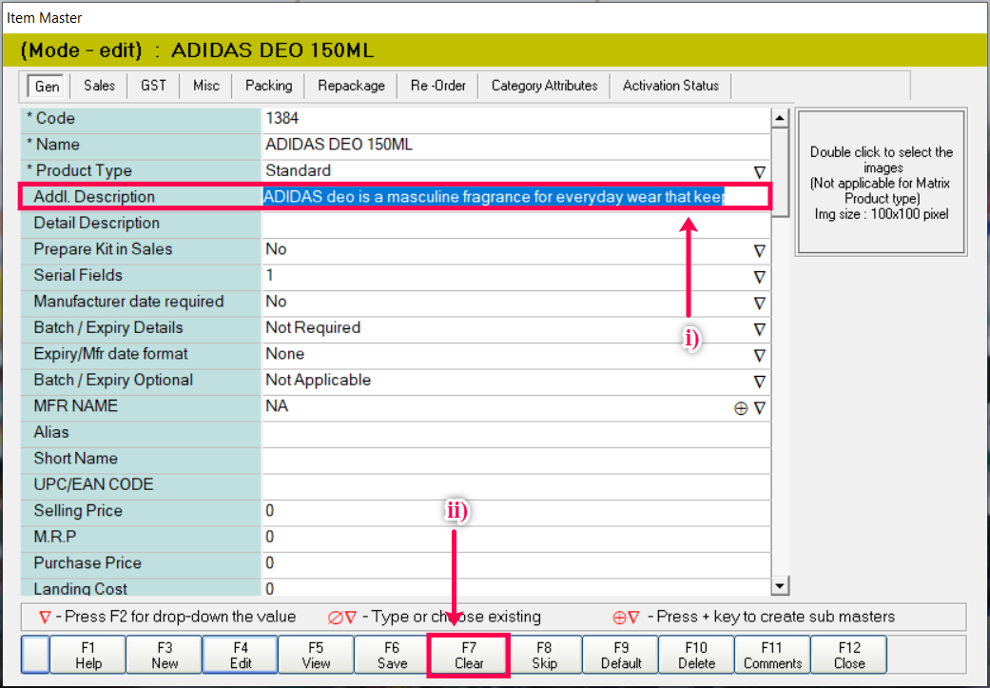Viewport: 990px width, 688px height.
Task: Click the F3 New button
Action: click(165, 655)
